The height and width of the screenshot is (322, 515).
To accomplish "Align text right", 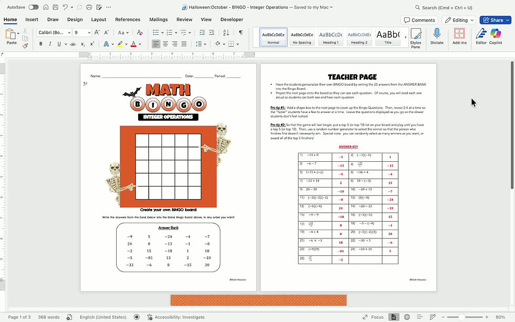I will (174, 44).
